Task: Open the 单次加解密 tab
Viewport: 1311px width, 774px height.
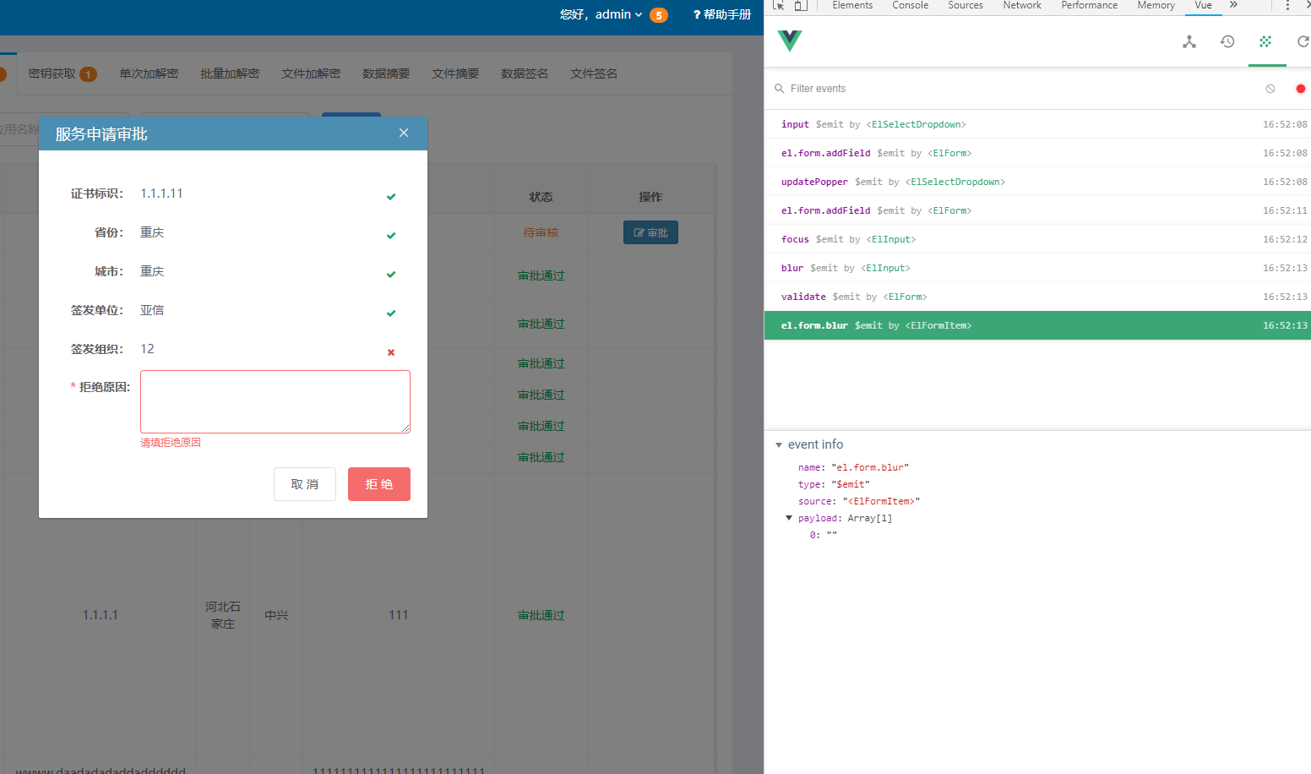Action: (149, 74)
